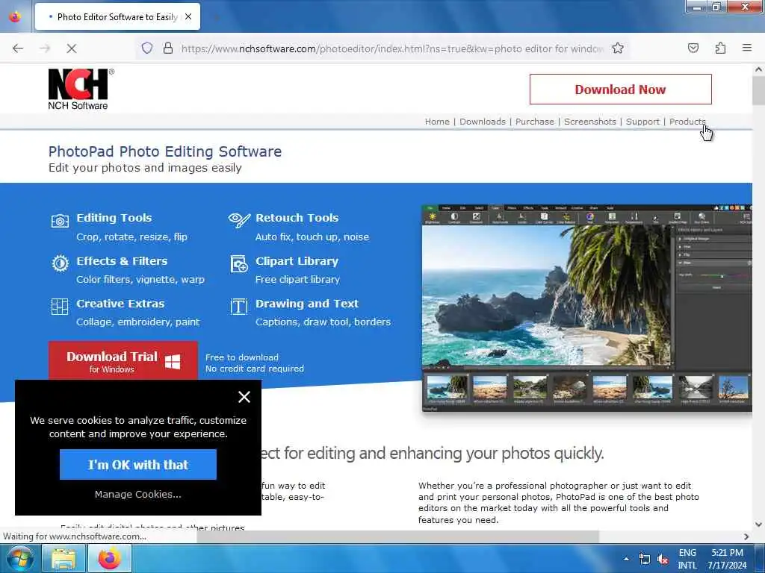Open the Save to Pocket icon

[x=693, y=48]
